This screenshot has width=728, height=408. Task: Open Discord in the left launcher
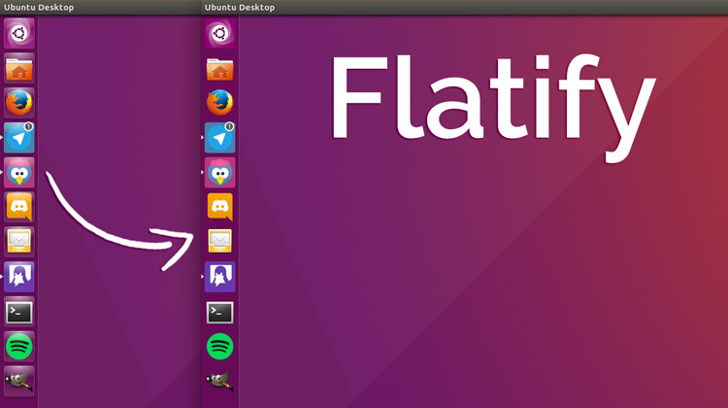click(19, 207)
